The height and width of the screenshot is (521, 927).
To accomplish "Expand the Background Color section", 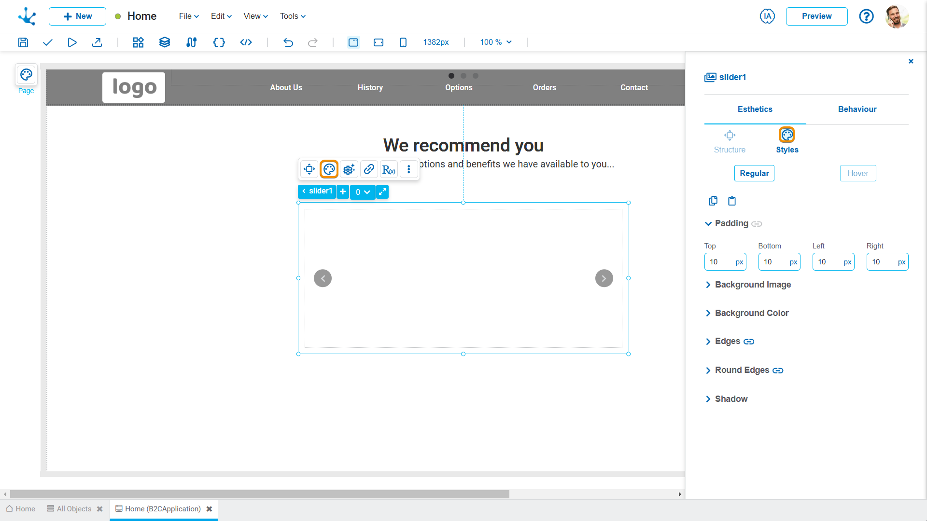I will [751, 313].
